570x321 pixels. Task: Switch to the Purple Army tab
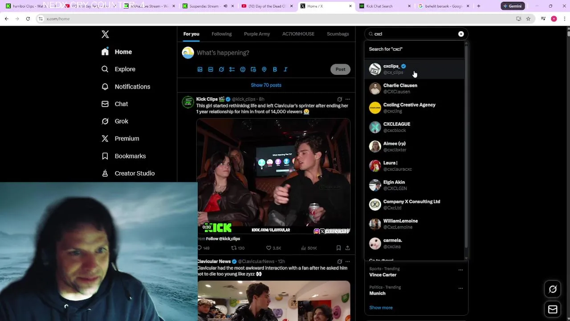(x=257, y=34)
